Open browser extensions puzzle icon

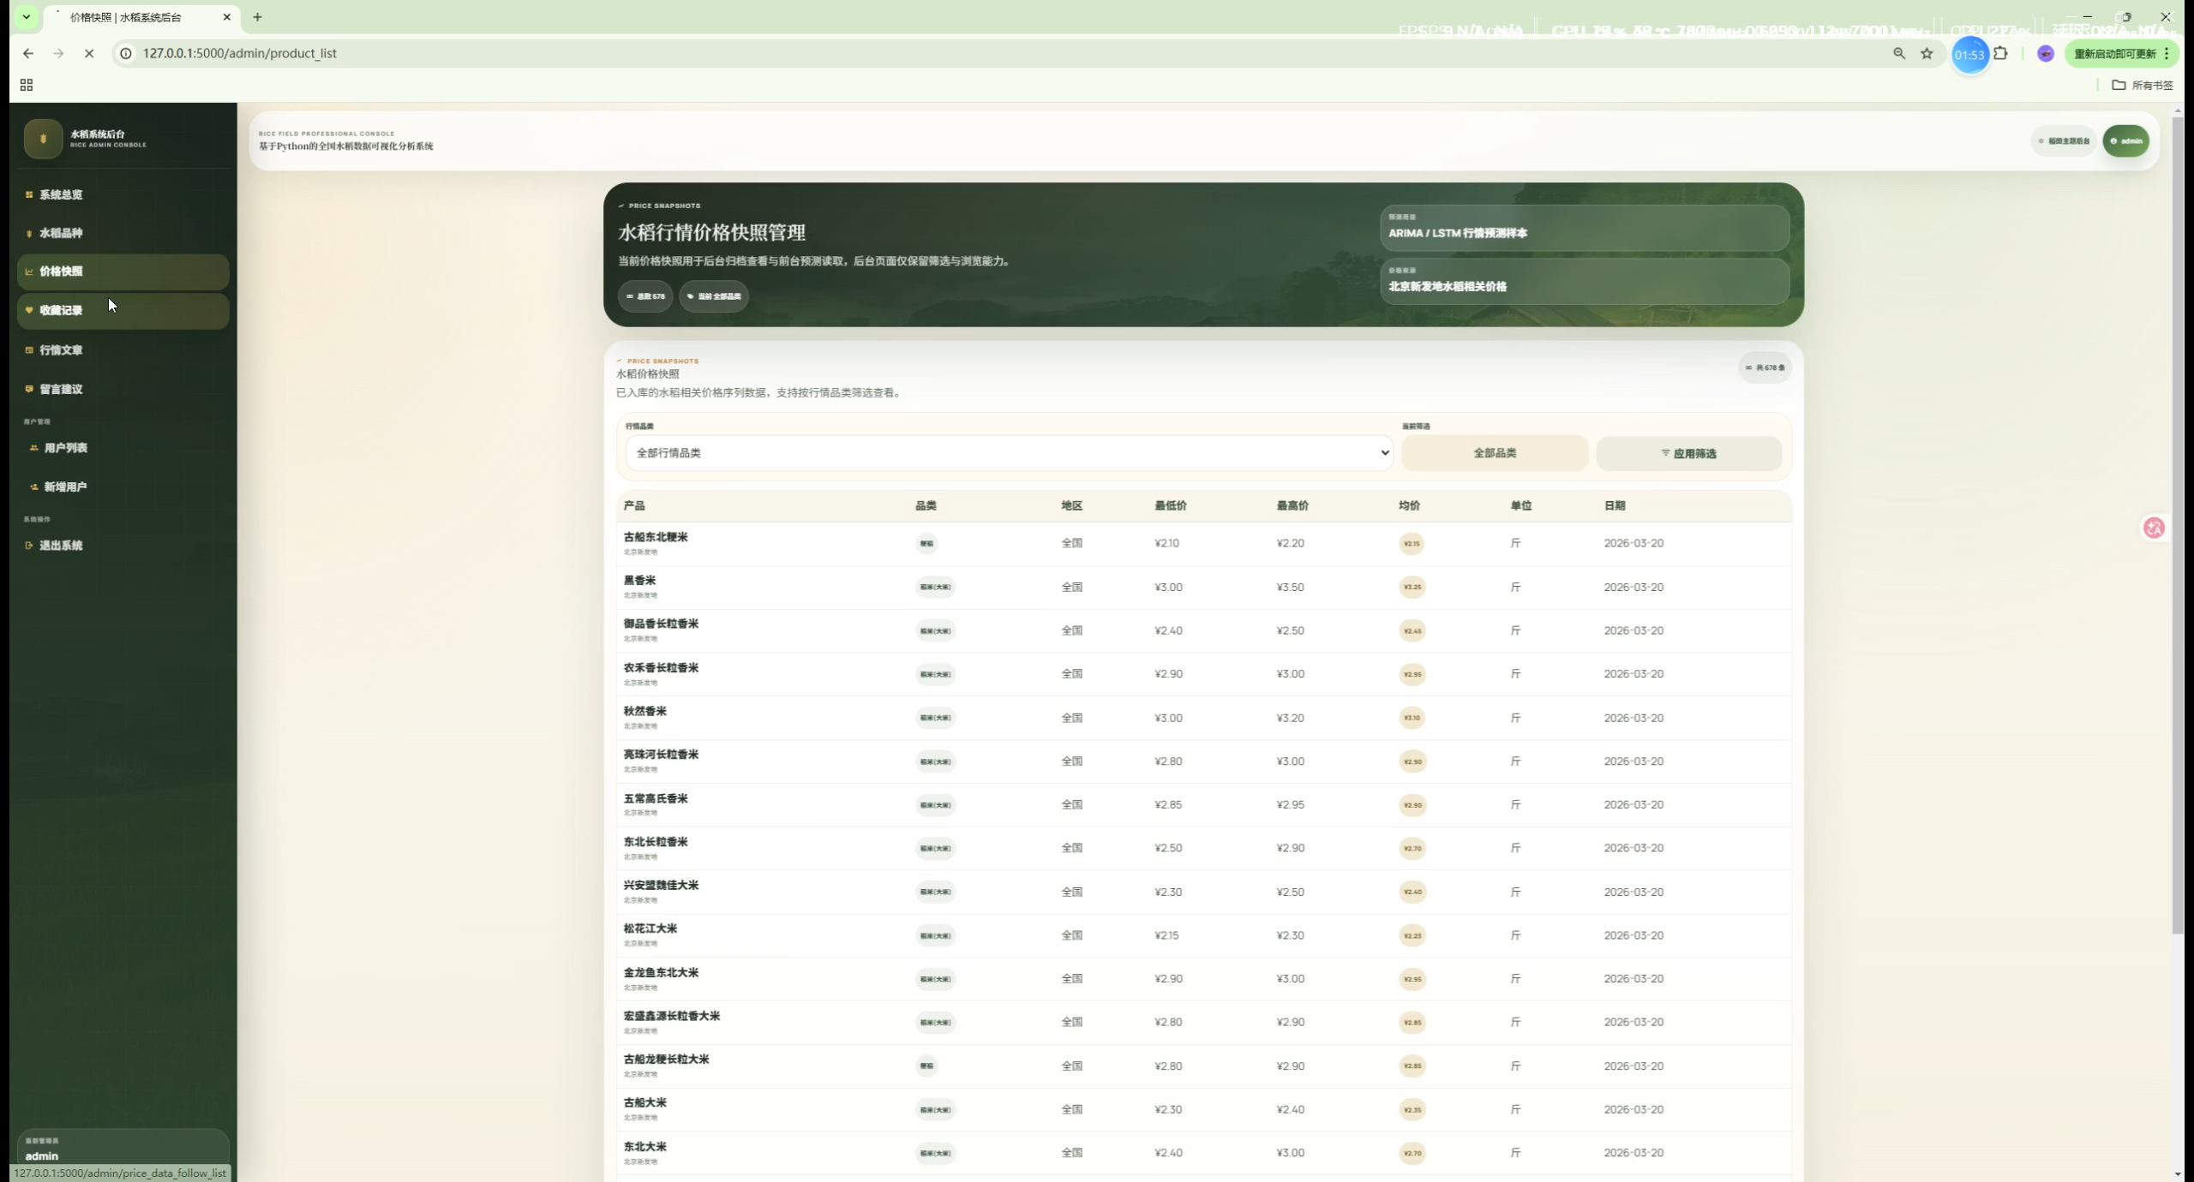2000,53
